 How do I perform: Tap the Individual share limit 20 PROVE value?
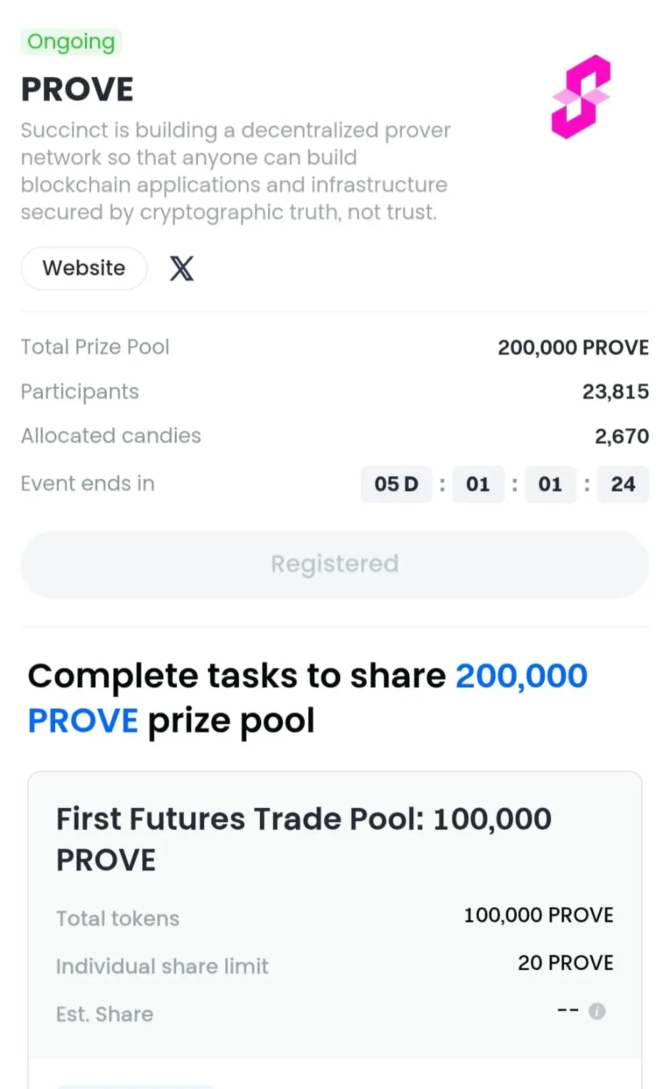(566, 962)
